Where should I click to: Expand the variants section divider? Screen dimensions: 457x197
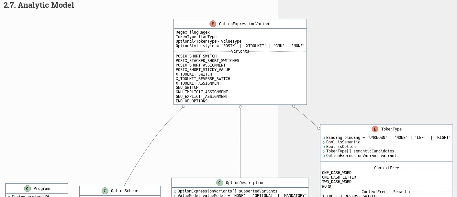240,51
